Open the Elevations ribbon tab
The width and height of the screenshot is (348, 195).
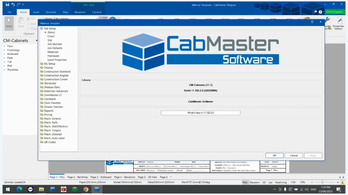click(80, 12)
